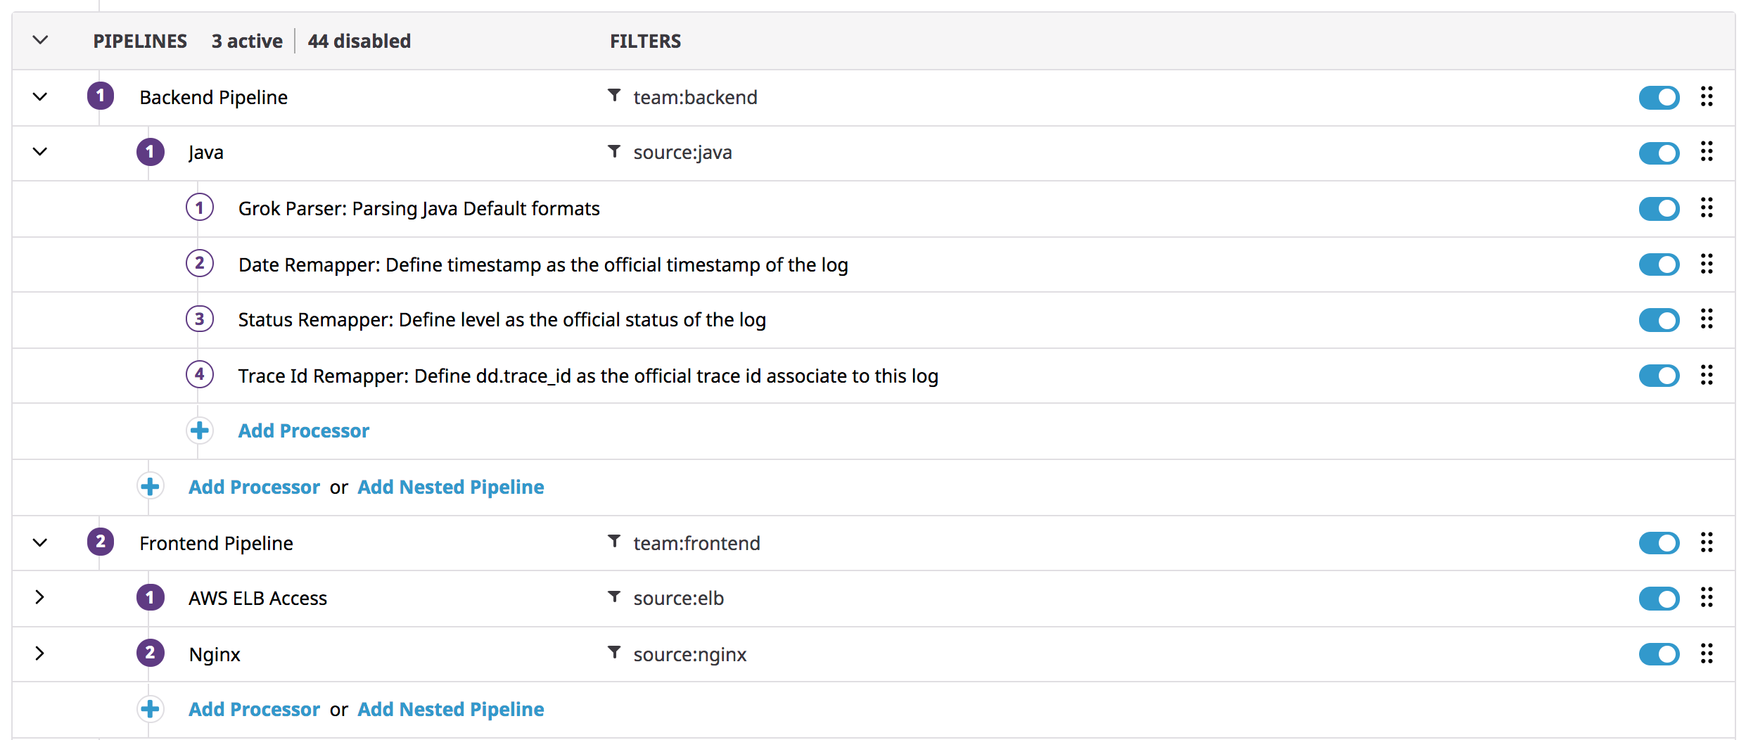
Task: Click Add Processor link under Frontend Pipeline
Action: pyautogui.click(x=254, y=709)
